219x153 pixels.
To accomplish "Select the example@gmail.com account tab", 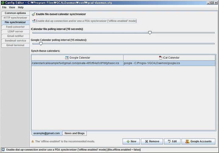I will [47, 133].
